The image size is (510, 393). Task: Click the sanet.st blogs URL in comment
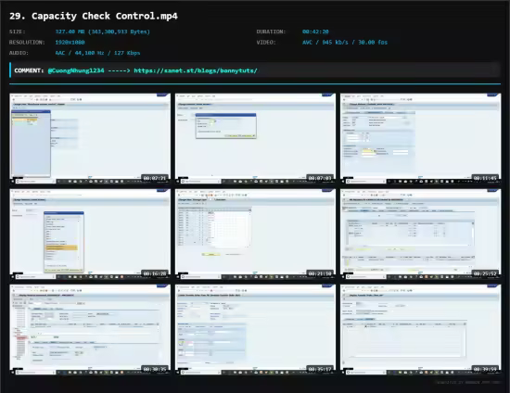click(x=196, y=70)
